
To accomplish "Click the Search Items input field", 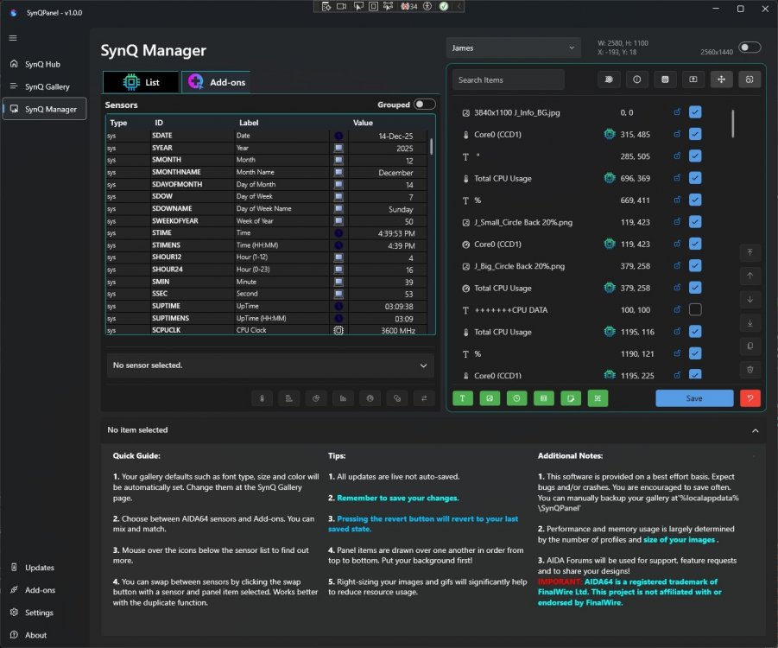I will [x=509, y=79].
